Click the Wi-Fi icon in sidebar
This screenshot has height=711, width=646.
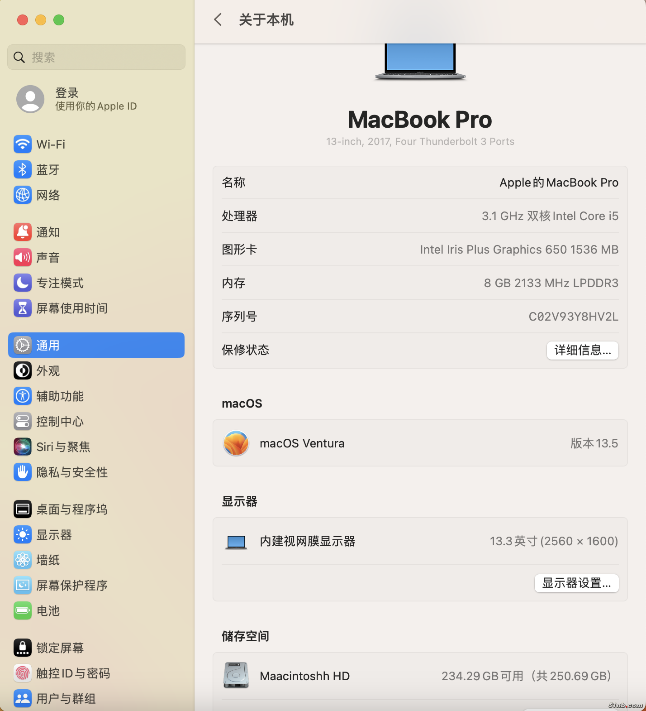(x=23, y=144)
